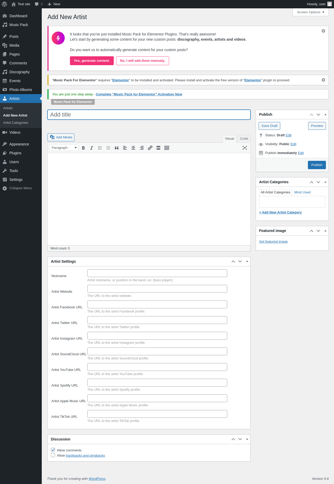This screenshot has height=484, width=334.
Task: Open the Paragraph format dropdown
Action: [64, 148]
